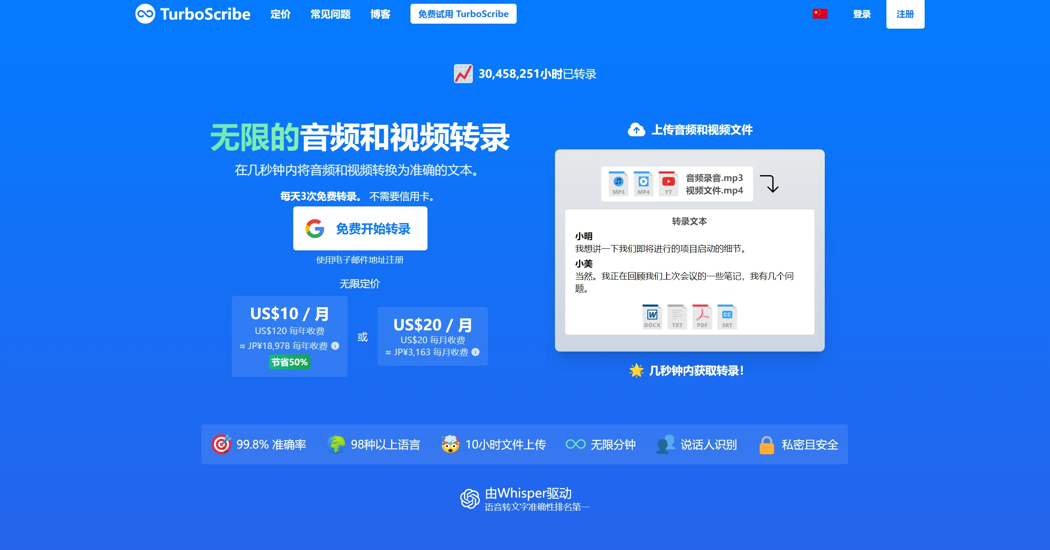Click the 免费试用 TurboScribe button
This screenshot has width=1050, height=550.
(x=463, y=14)
